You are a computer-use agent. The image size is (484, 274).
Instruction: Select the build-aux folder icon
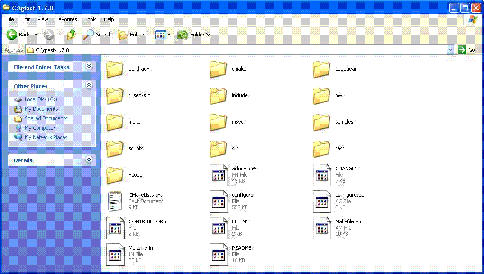115,69
